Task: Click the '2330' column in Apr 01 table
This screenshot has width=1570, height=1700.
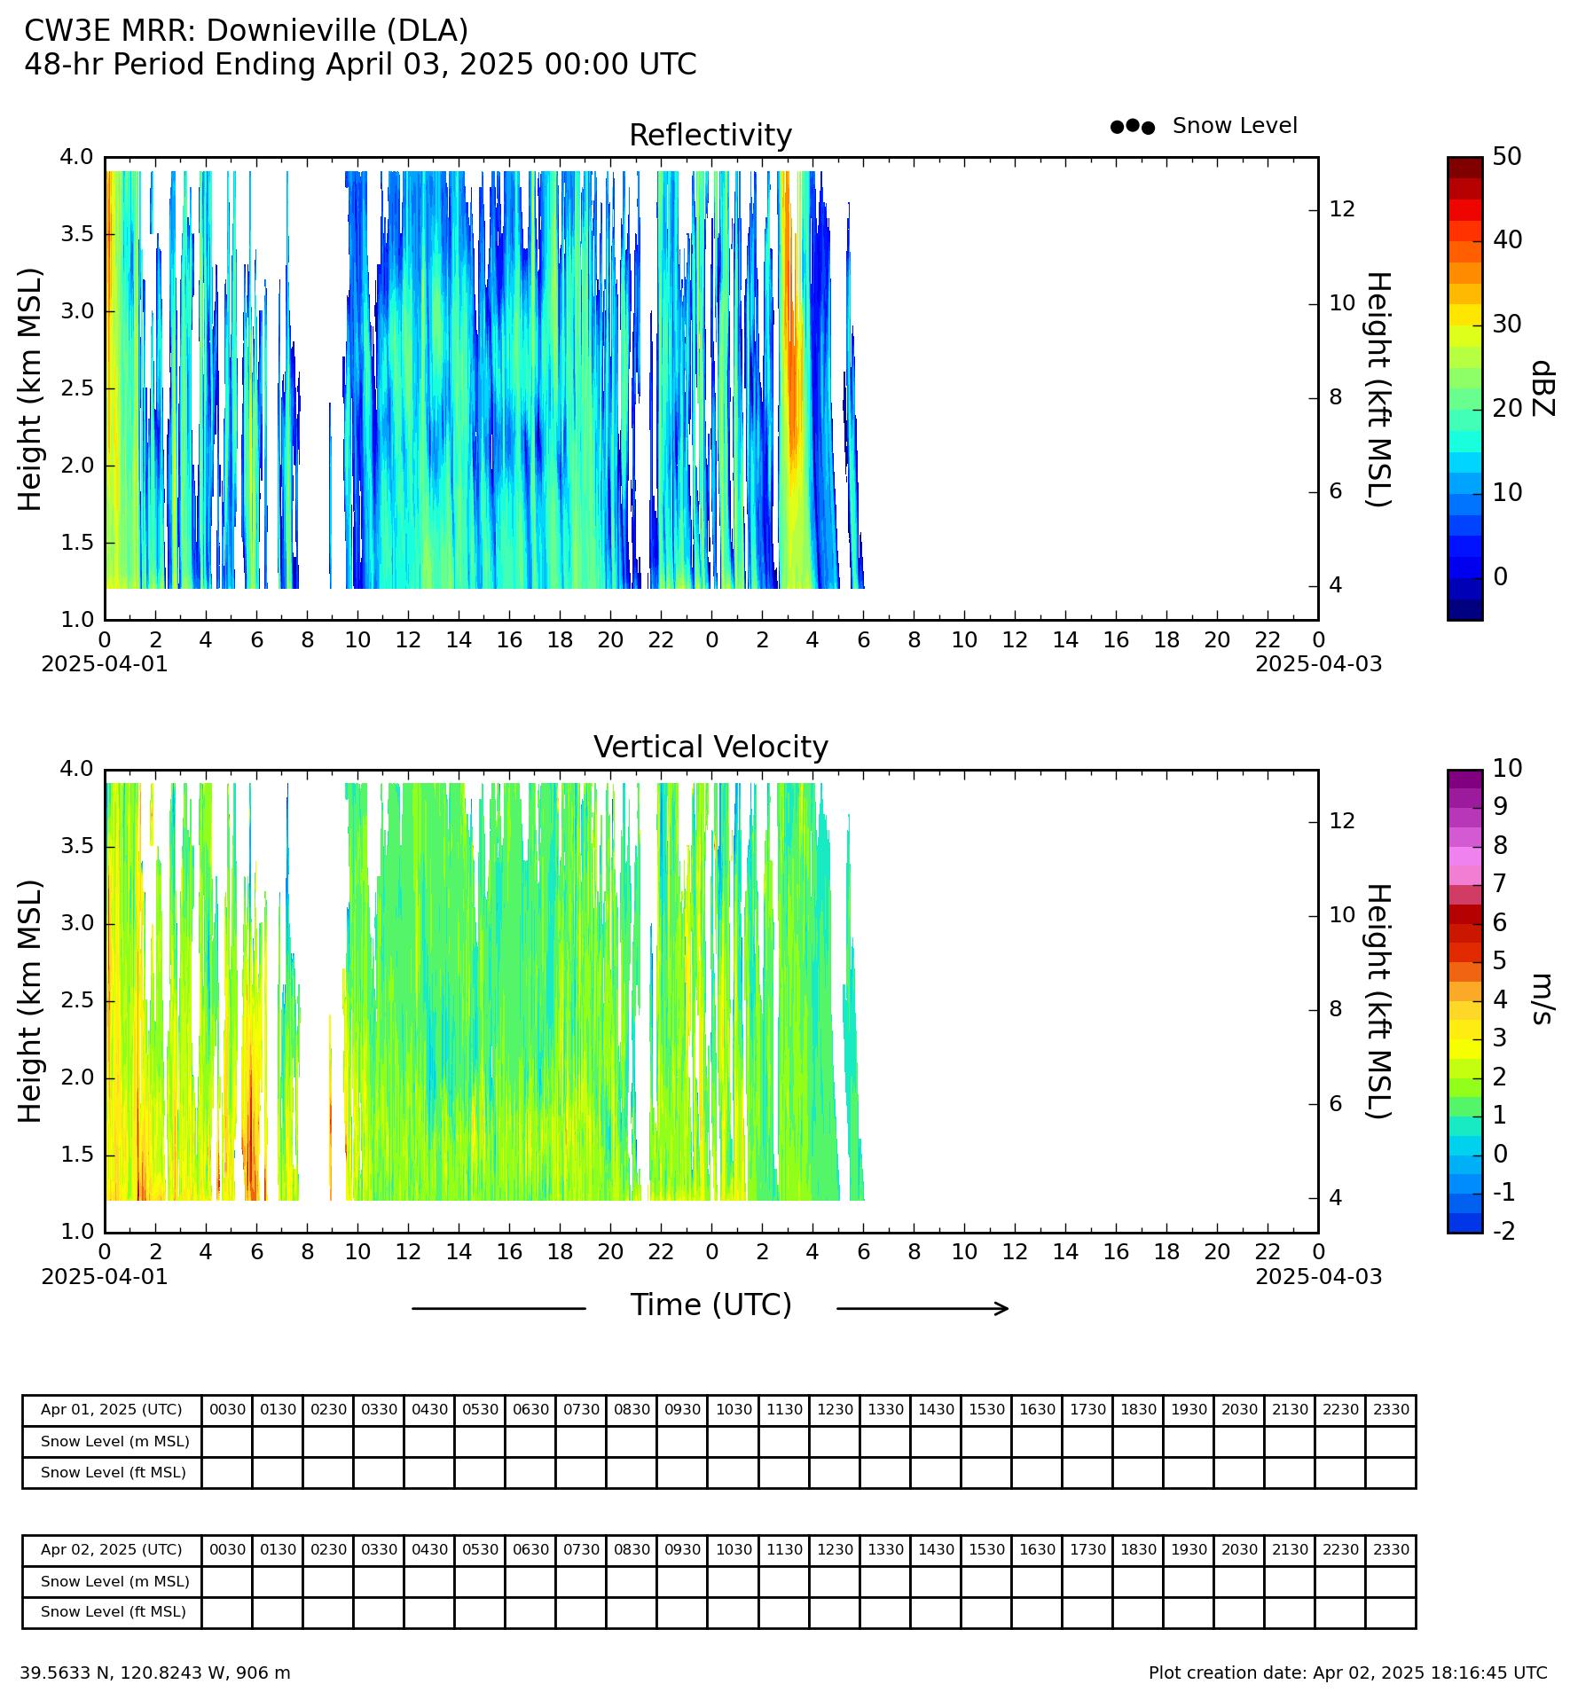Action: click(x=1391, y=1409)
